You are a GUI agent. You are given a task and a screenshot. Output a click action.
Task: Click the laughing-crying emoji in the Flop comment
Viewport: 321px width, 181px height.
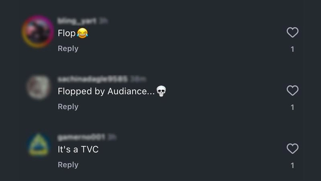coord(83,33)
